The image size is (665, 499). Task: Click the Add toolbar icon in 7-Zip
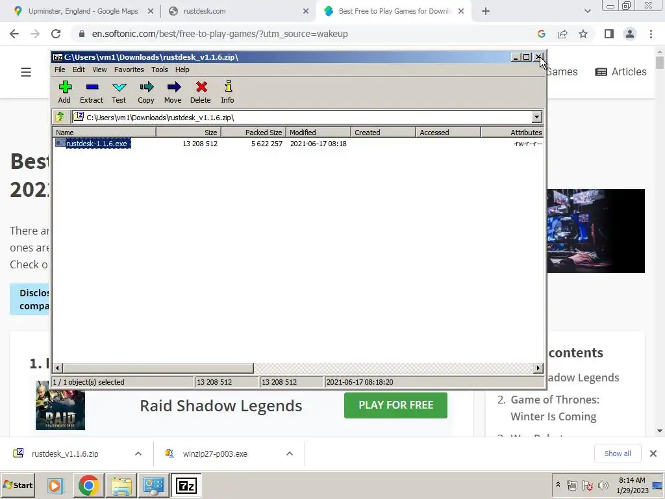pos(64,92)
